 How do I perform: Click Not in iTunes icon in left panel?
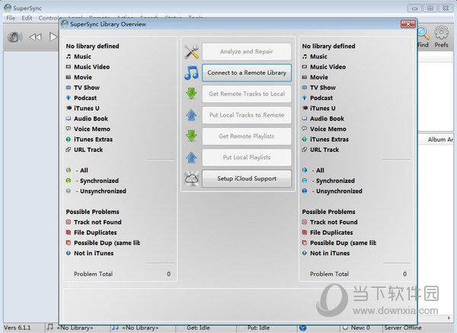(69, 253)
